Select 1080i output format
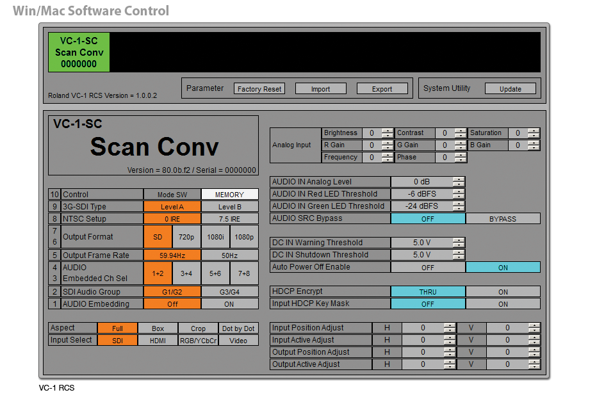The width and height of the screenshot is (597, 397). point(215,237)
